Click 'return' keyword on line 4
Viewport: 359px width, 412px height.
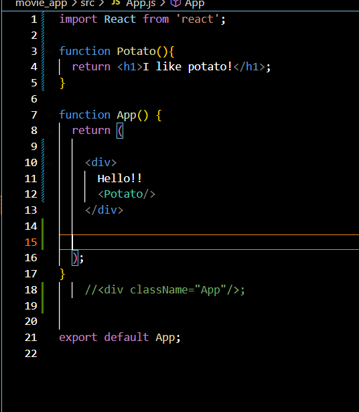(91, 67)
